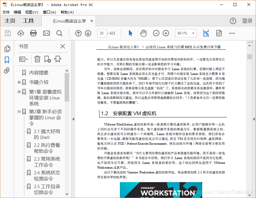Image resolution: width=256 pixels, height=198 pixels.
Task: Click bookmarks panel scrollbar thumb
Action: pos(67,87)
